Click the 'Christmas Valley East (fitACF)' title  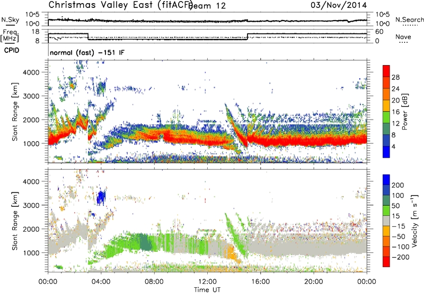(x=120, y=5)
